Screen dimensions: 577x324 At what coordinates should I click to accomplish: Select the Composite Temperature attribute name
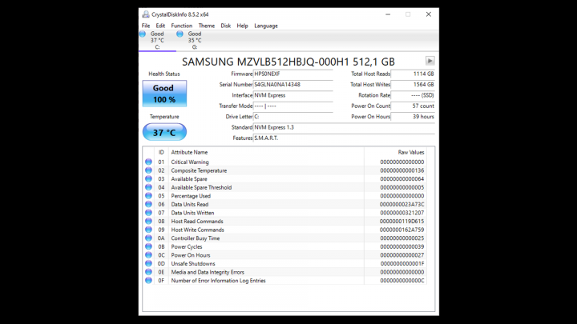point(199,170)
